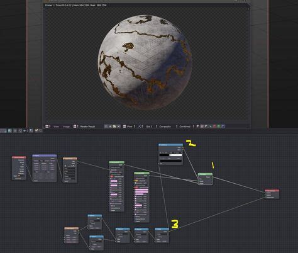Viewport: 298px width, 253px height.
Task: Click the Render Result image browse icon
Action: point(75,126)
